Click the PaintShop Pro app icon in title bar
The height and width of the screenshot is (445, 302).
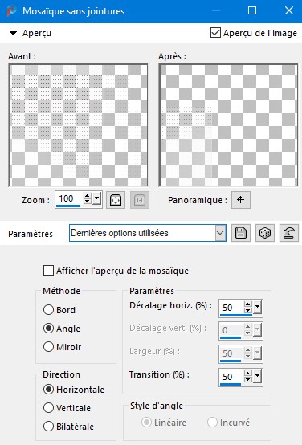pyautogui.click(x=11, y=11)
